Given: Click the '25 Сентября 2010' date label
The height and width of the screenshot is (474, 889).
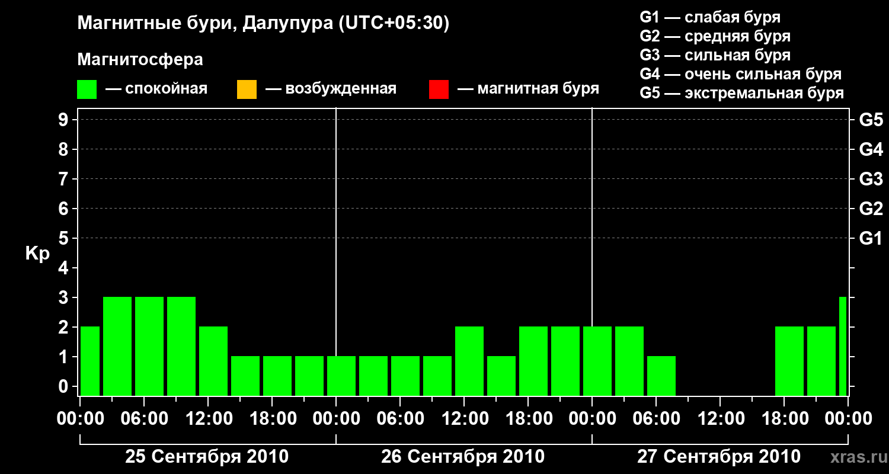Looking at the screenshot, I should (207, 457).
